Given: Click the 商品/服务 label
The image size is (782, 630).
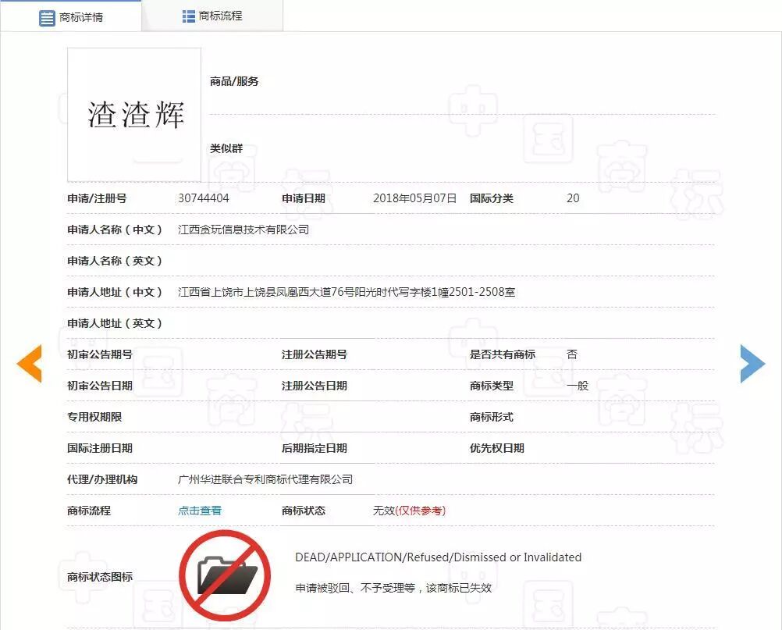Looking at the screenshot, I should [234, 81].
